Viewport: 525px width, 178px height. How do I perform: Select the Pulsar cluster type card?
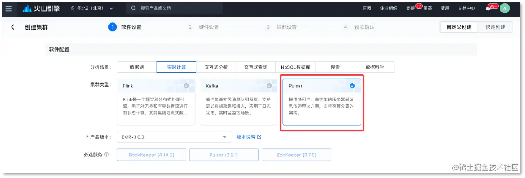coord(322,102)
